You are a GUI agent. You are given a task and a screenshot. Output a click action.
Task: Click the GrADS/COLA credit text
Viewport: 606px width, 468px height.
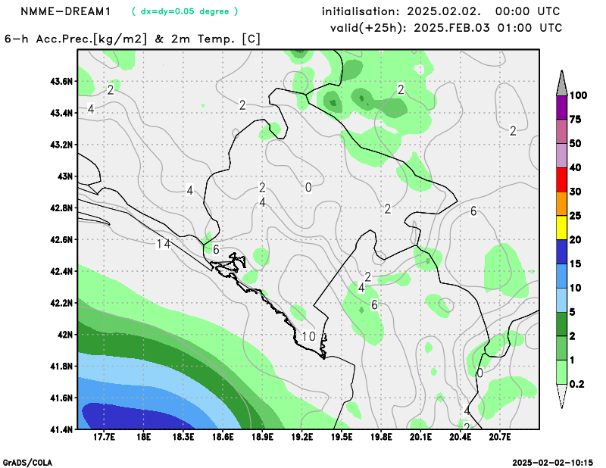coord(27,463)
